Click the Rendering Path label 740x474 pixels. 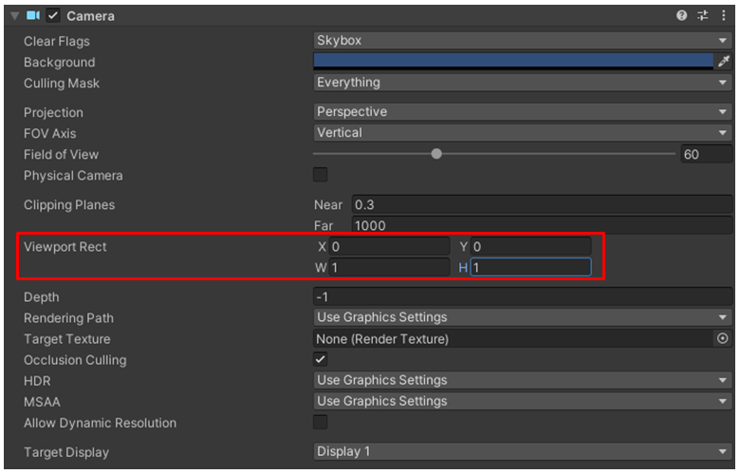[69, 318]
